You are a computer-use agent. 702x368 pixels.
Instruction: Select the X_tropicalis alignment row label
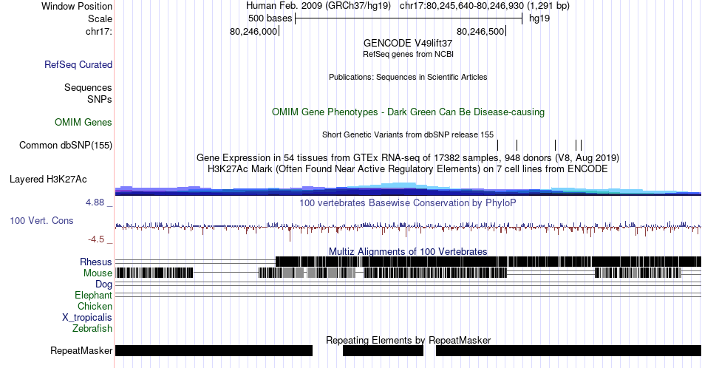coord(87,318)
